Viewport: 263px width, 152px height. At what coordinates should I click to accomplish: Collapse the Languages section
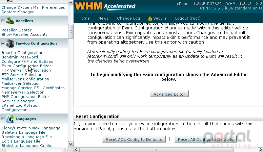click(3, 119)
